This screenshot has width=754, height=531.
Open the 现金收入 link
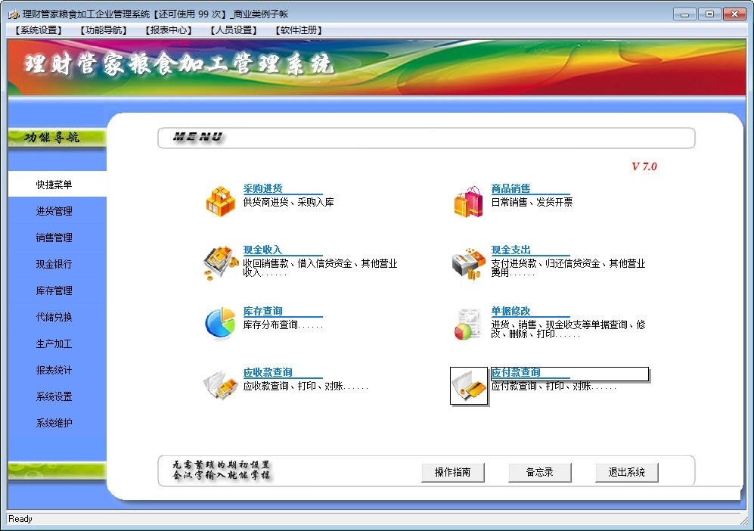262,250
